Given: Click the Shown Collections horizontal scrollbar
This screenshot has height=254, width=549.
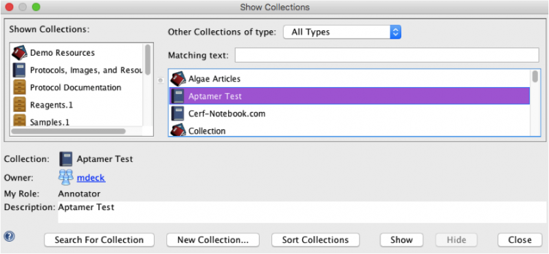Looking at the screenshot, I should pos(68,131).
